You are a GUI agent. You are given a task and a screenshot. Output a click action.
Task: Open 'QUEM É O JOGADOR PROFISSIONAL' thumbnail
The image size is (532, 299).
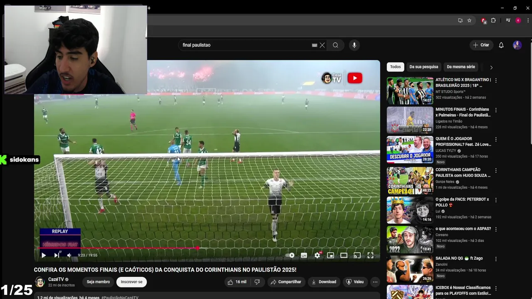(410, 149)
